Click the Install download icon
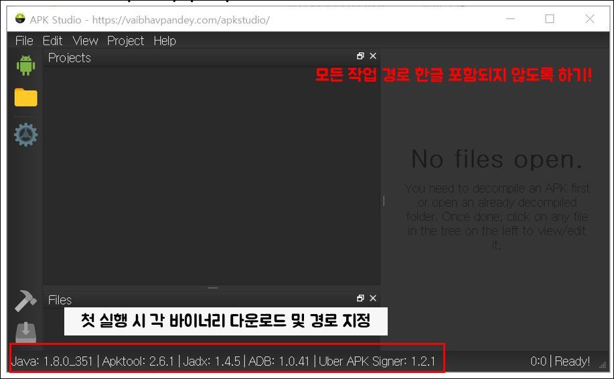This screenshot has width=614, height=379. click(26, 332)
